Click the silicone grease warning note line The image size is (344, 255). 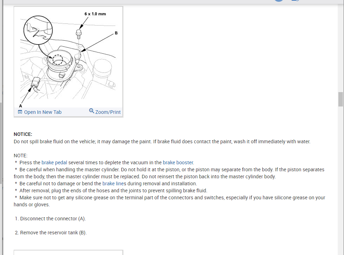[169, 201]
